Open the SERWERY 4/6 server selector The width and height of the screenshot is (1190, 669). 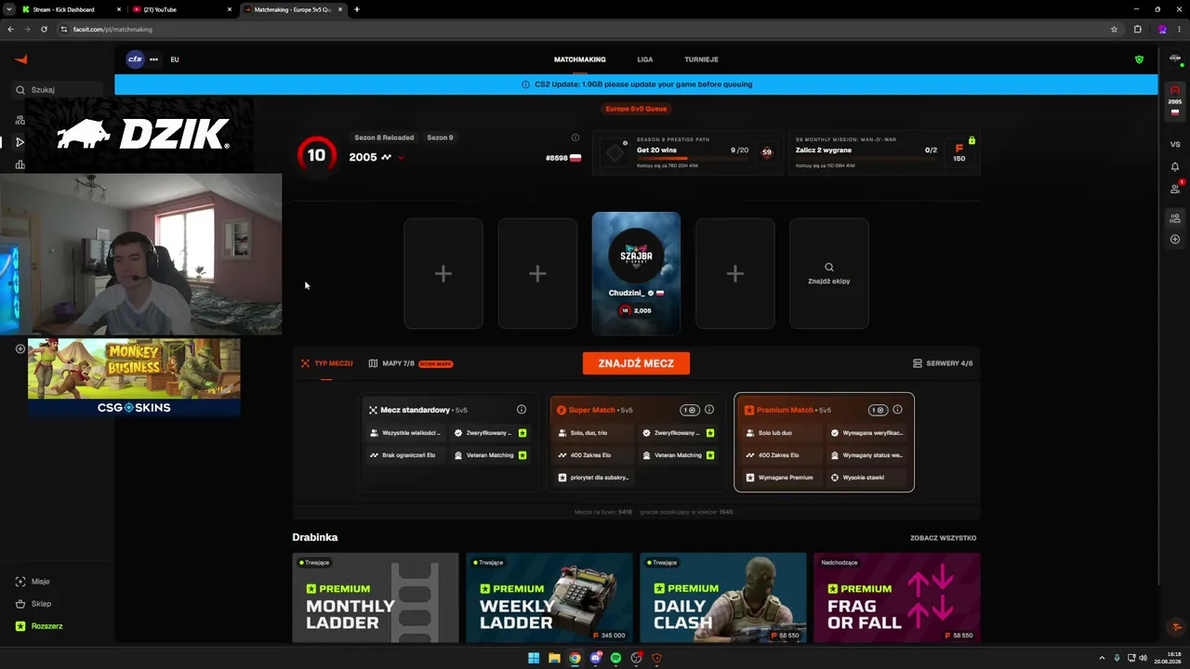[943, 363]
